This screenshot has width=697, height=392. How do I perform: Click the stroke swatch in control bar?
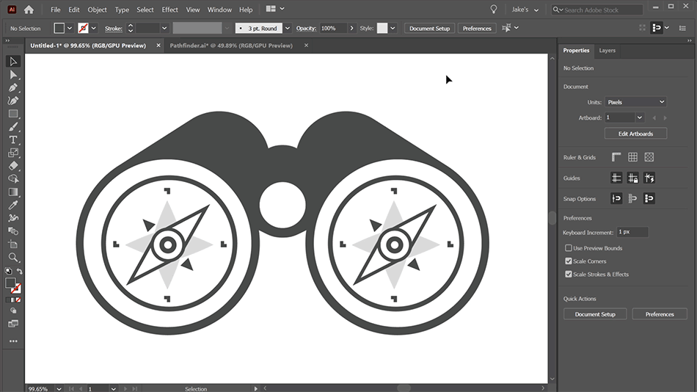[x=83, y=28]
